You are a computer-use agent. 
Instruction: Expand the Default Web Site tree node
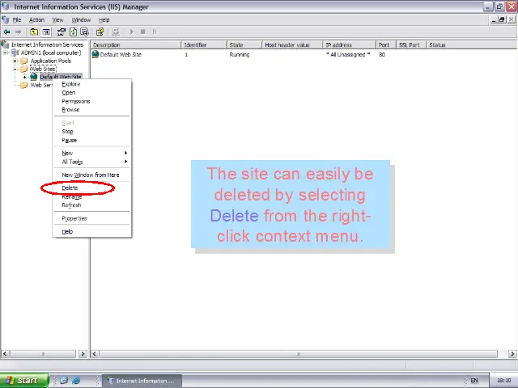coord(24,77)
